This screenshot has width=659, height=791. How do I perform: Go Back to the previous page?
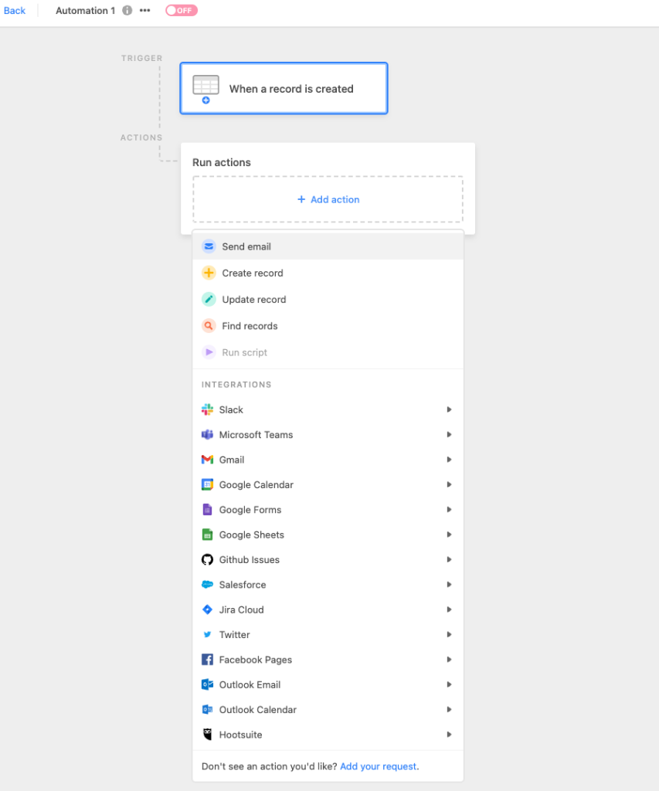tap(15, 11)
